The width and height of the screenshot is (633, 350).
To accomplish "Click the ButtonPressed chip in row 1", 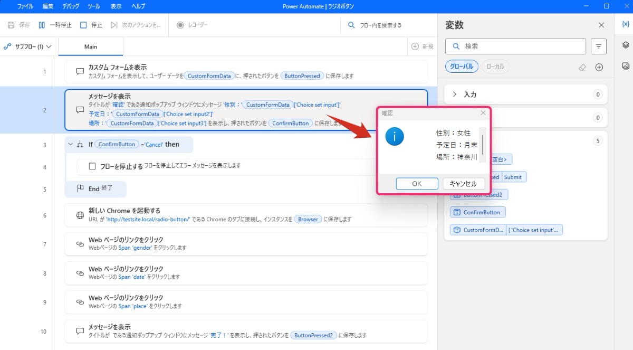I will pyautogui.click(x=302, y=76).
